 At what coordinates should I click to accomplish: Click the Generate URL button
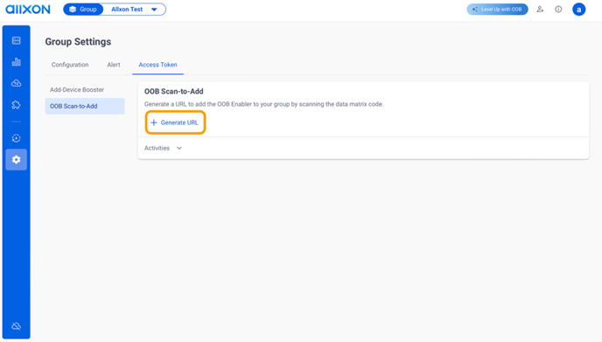click(x=175, y=122)
